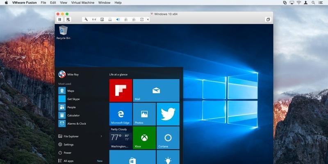Screen dimensions: 328x164
Task: Click the VMware Fusion menu bar status icon
Action: point(285,2)
